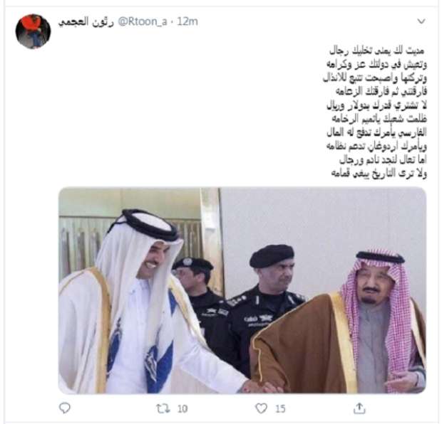This screenshot has height=424, width=442.
Task: Open the @Rtoon_a handle link
Action: [142, 21]
